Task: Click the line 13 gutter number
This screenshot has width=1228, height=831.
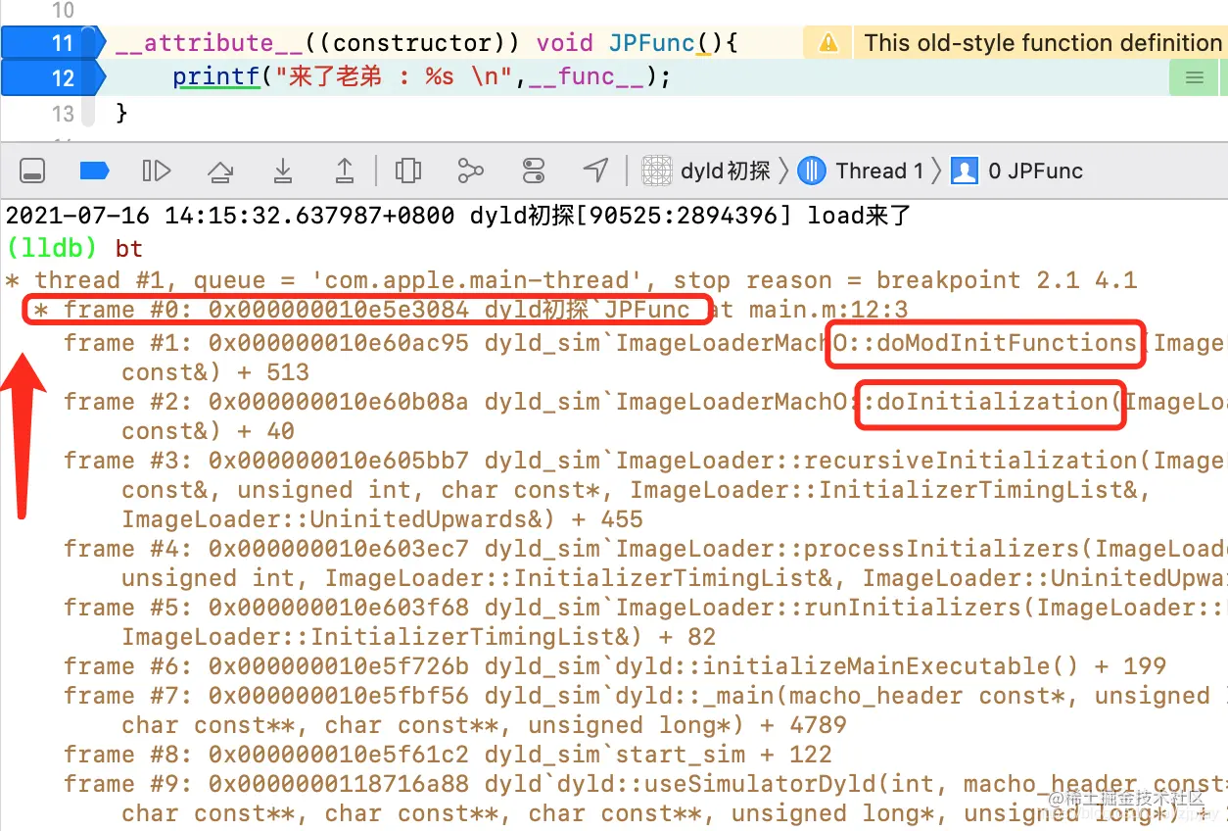Action: tap(63, 114)
